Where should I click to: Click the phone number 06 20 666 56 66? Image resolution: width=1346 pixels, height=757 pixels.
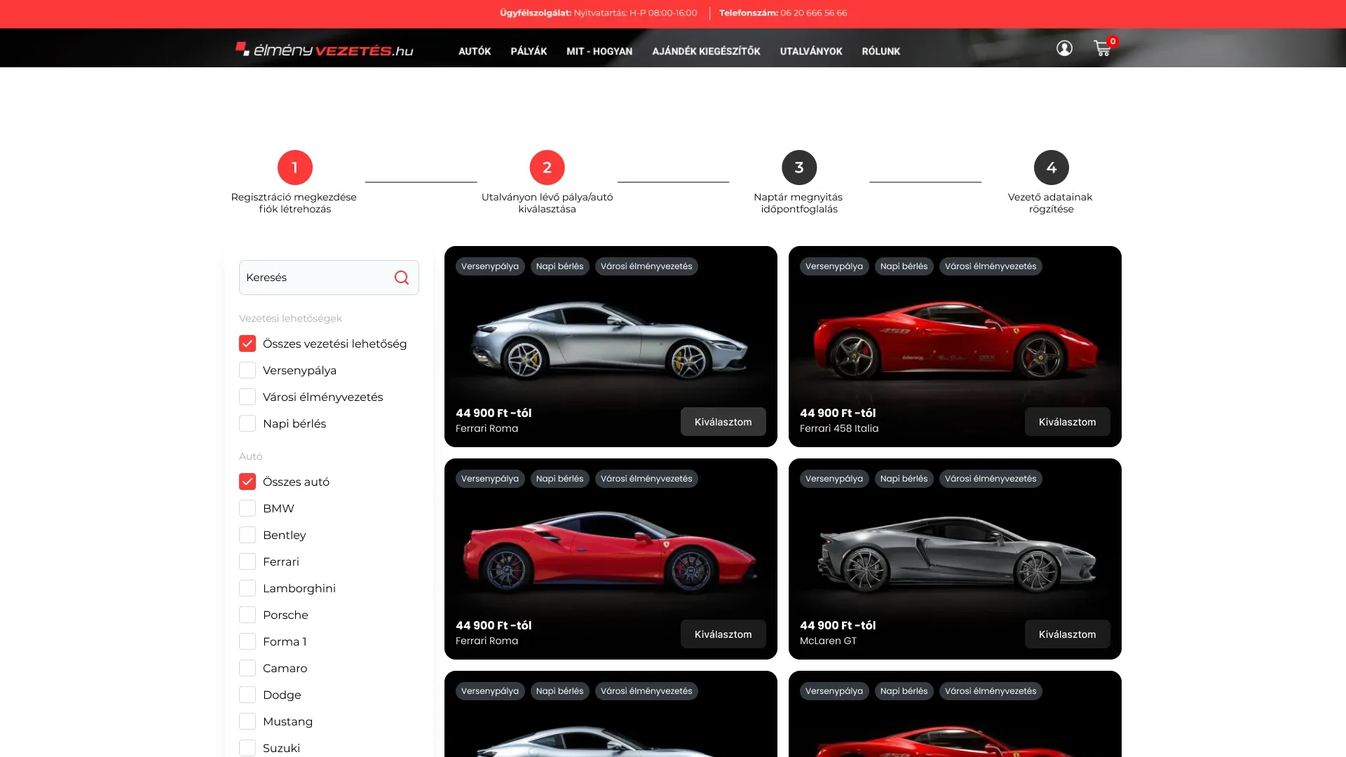[x=813, y=13]
